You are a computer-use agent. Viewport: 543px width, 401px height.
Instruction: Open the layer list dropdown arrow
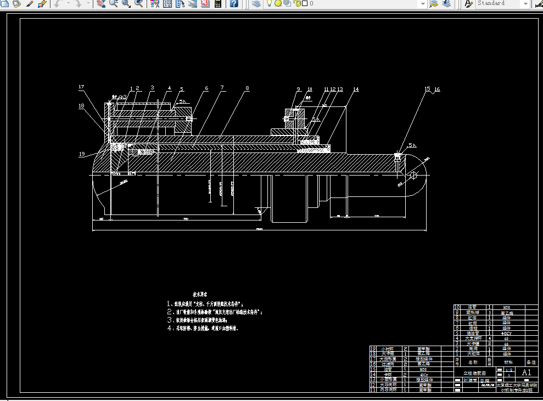pos(423,3)
